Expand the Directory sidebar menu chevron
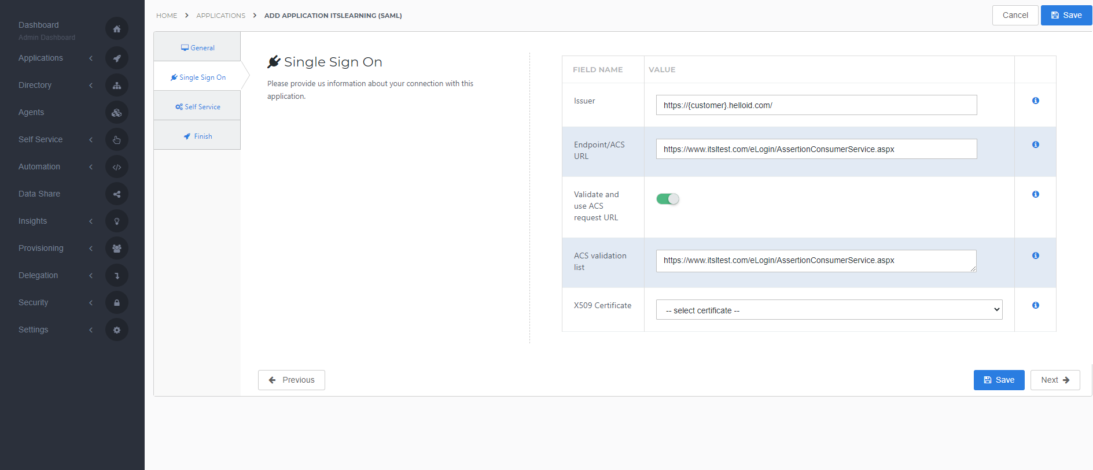This screenshot has height=470, width=1093. (x=91, y=85)
